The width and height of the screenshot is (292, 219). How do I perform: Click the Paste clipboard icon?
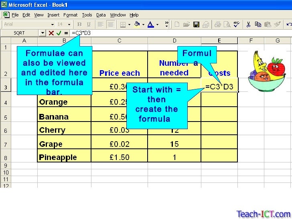pyautogui.click(x=268, y=24)
